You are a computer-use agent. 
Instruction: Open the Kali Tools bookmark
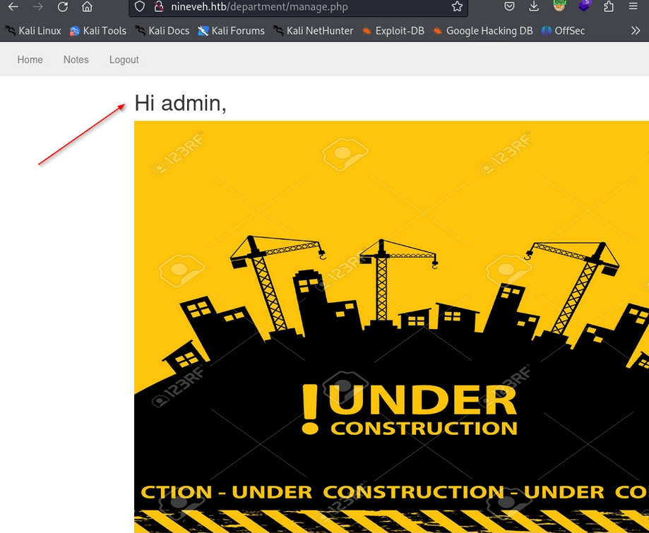point(97,31)
